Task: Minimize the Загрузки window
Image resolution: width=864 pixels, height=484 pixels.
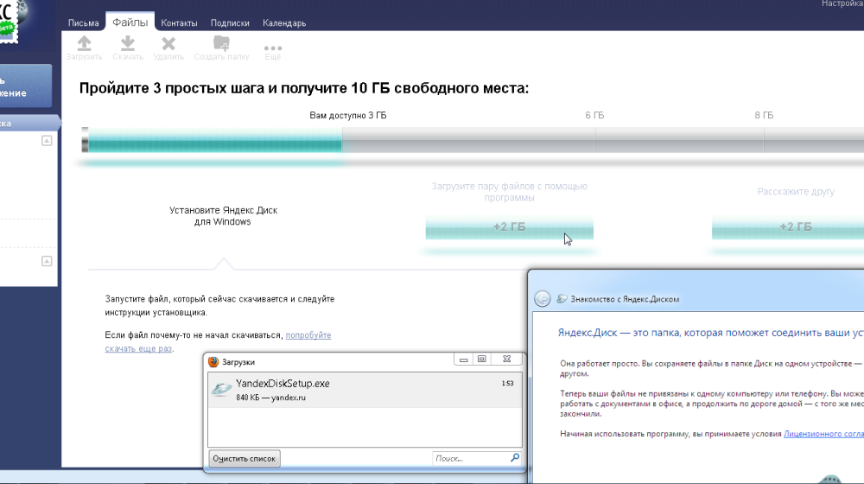Action: (x=463, y=360)
